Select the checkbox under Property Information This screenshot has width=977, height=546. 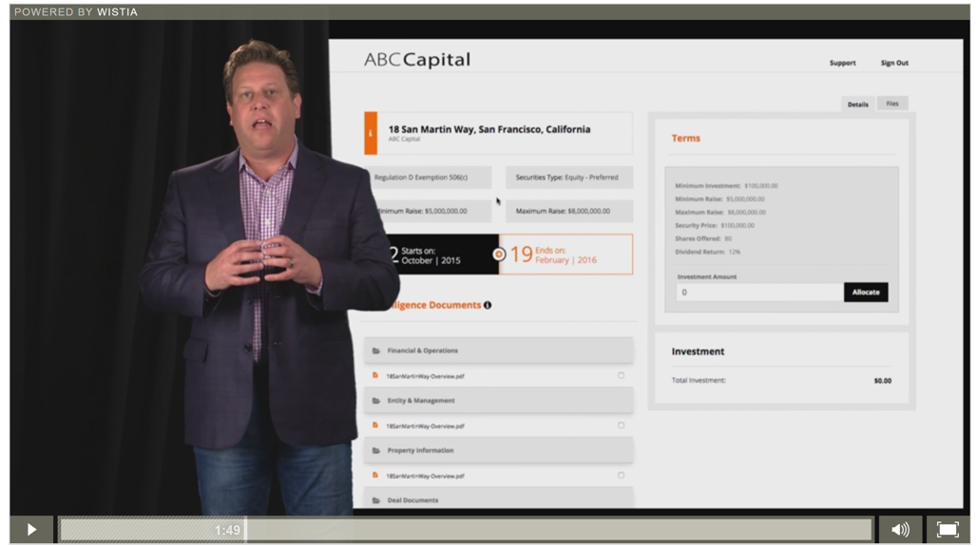pyautogui.click(x=622, y=475)
